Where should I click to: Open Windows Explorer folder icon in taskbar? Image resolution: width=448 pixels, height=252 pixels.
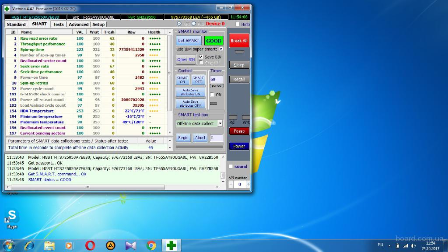click(49, 245)
